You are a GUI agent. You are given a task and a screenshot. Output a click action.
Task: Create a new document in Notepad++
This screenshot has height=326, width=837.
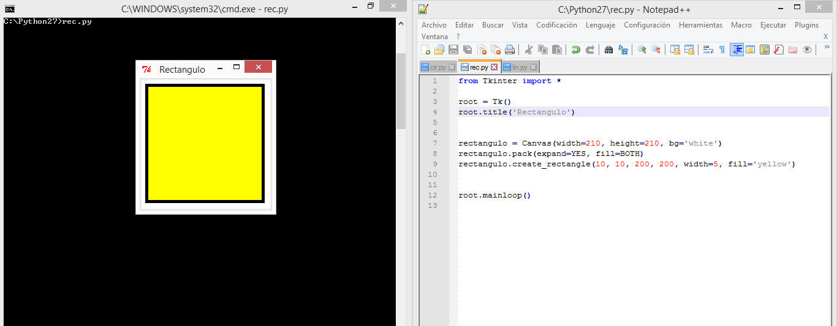[426, 50]
